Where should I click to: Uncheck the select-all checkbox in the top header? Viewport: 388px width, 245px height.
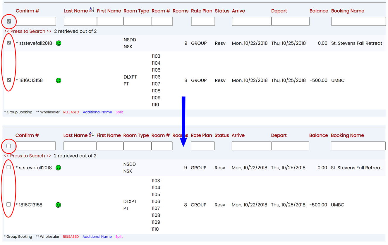pyautogui.click(x=9, y=21)
